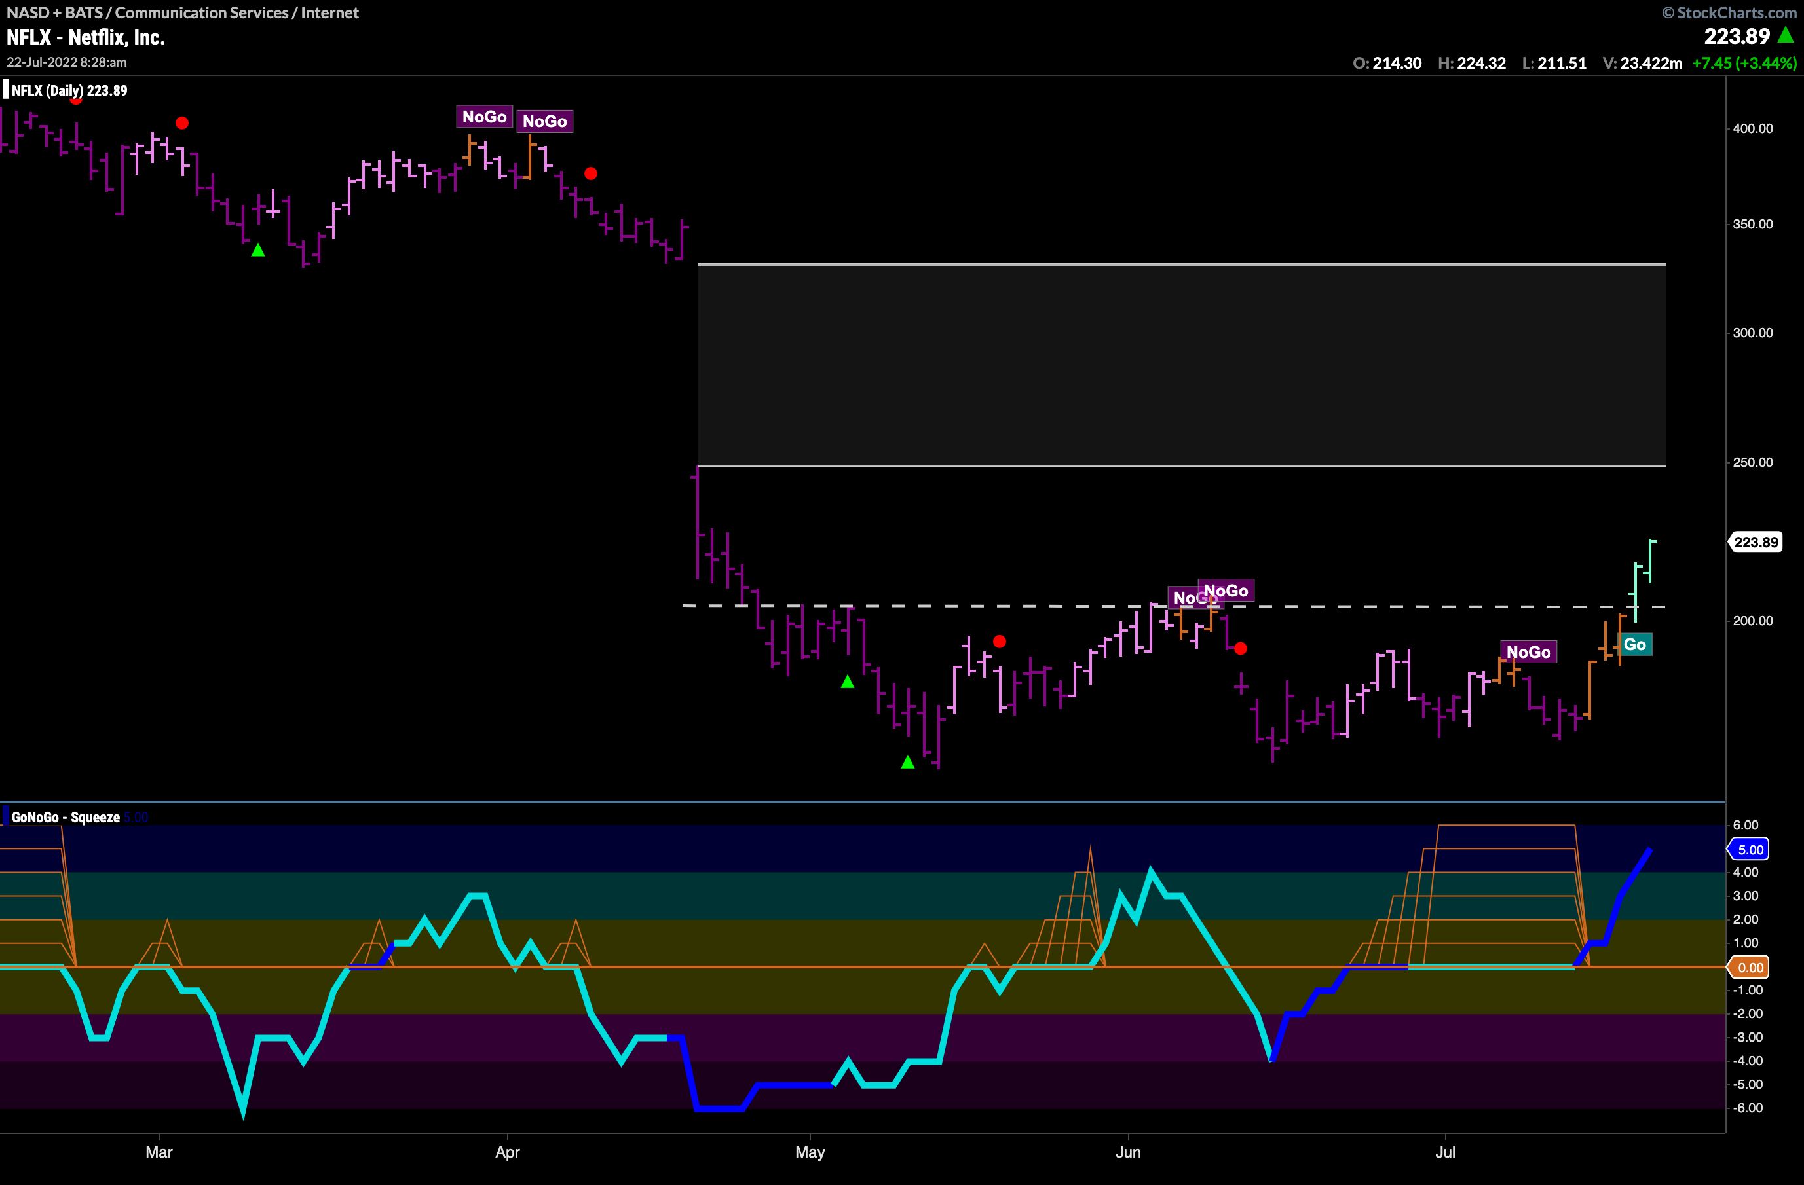The width and height of the screenshot is (1804, 1185).
Task: Click the teal Go label in July
Action: click(x=1634, y=644)
